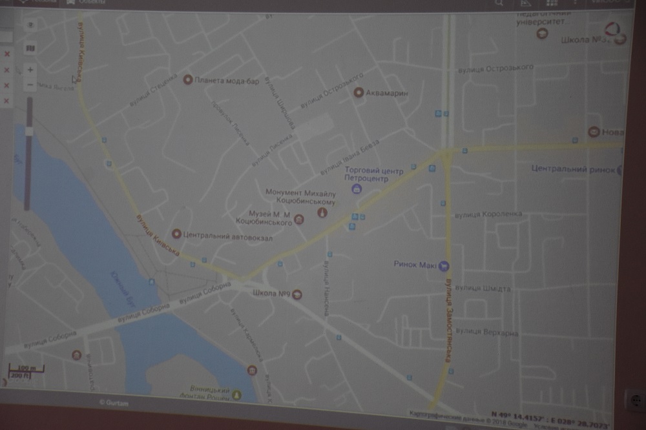
Task: Click the museum icon near вулиця Кармелюка
Action: (252, 371)
